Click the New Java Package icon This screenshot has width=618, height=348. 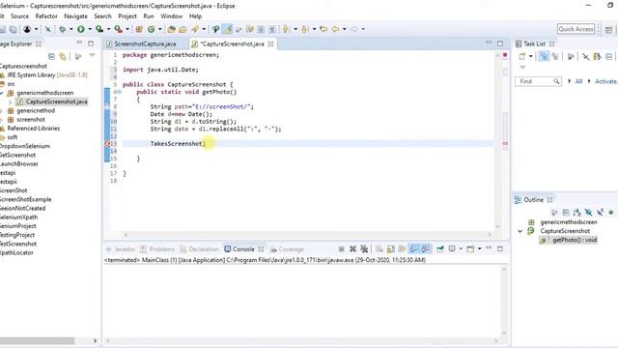click(x=139, y=29)
